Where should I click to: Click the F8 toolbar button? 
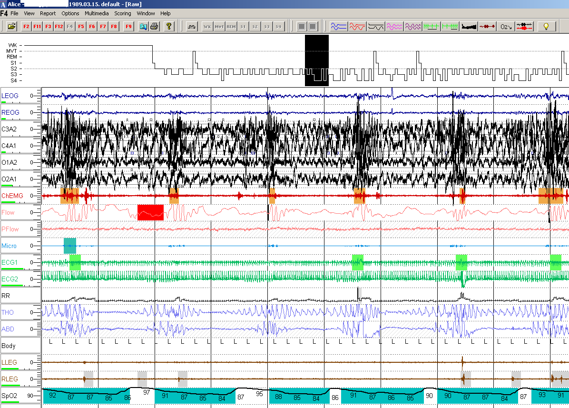114,27
